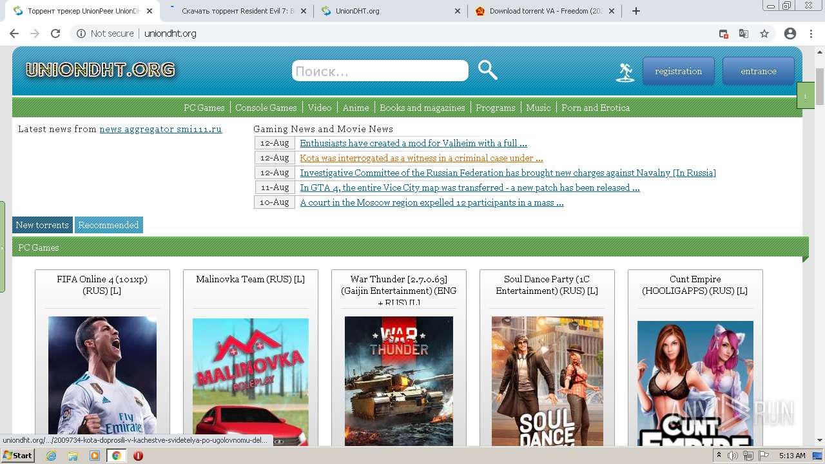The height and width of the screenshot is (464, 825).
Task: Click the Action Center flag icon in the system tray
Action: coord(763,456)
